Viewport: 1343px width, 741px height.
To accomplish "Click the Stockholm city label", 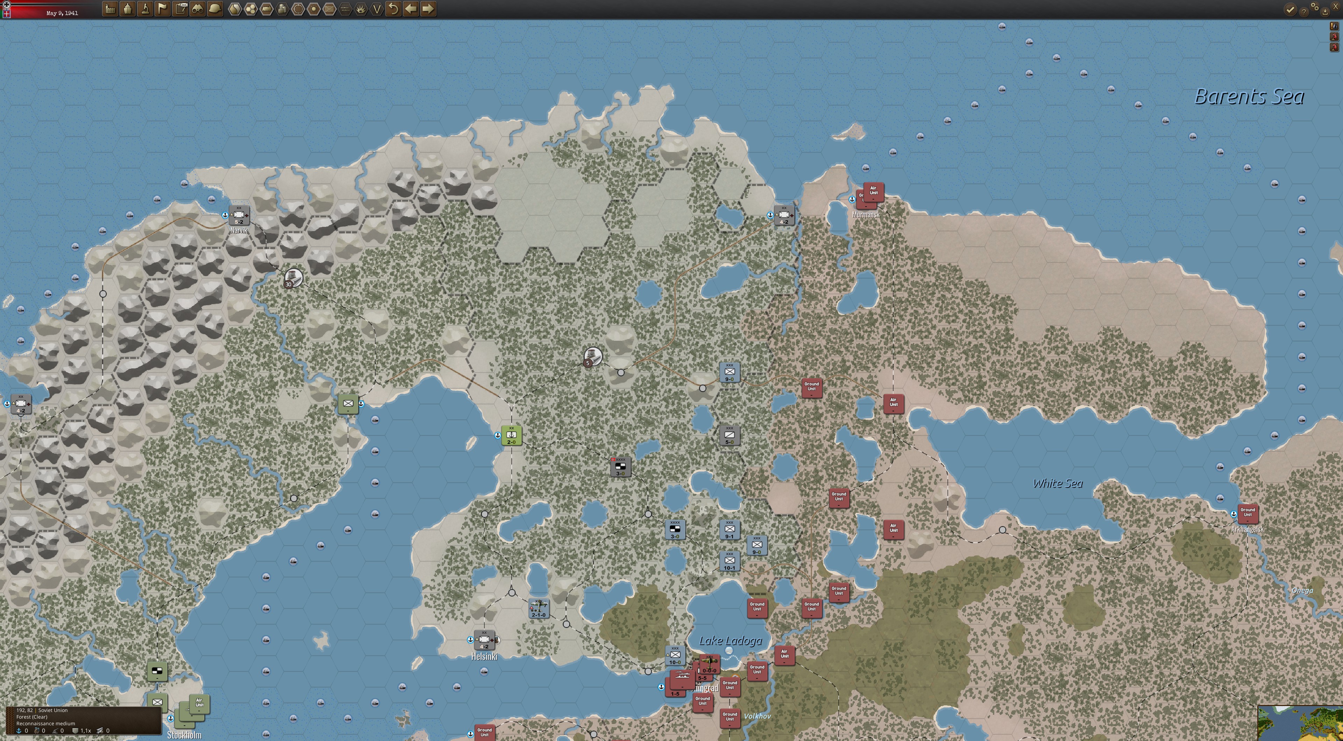I will tap(184, 735).
